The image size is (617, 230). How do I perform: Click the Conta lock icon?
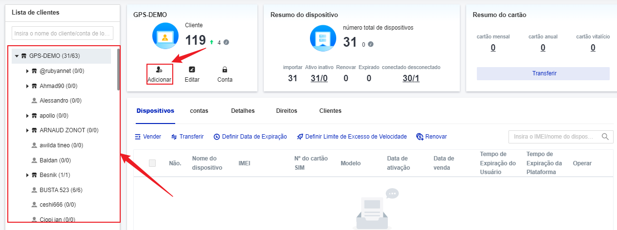pyautogui.click(x=225, y=70)
